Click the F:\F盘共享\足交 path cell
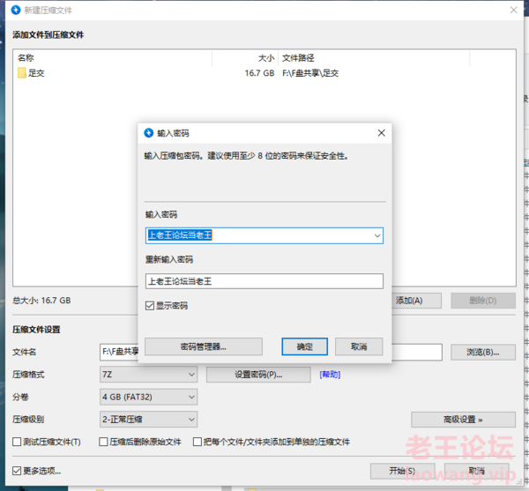 [x=310, y=73]
